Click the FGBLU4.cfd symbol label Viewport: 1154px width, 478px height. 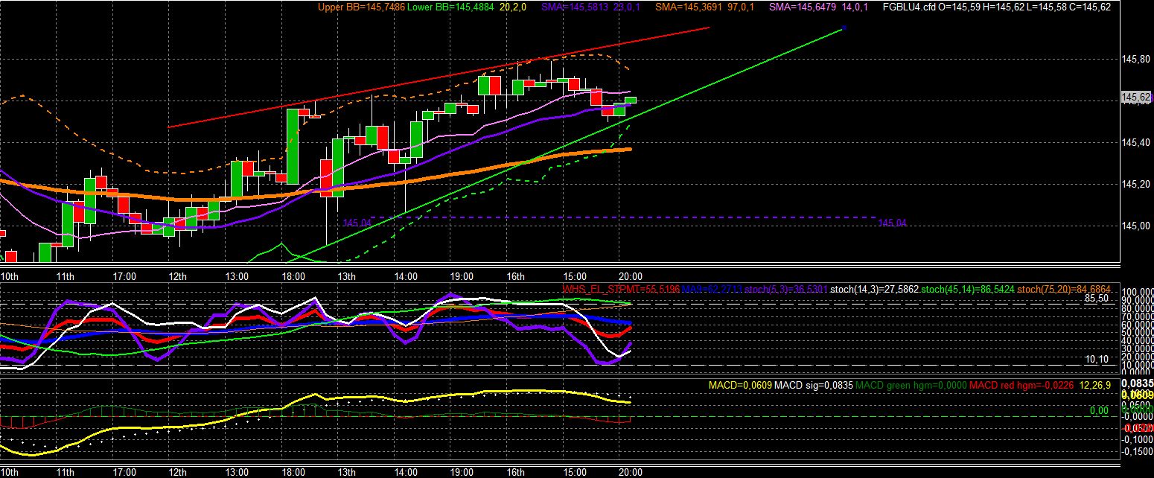click(908, 7)
